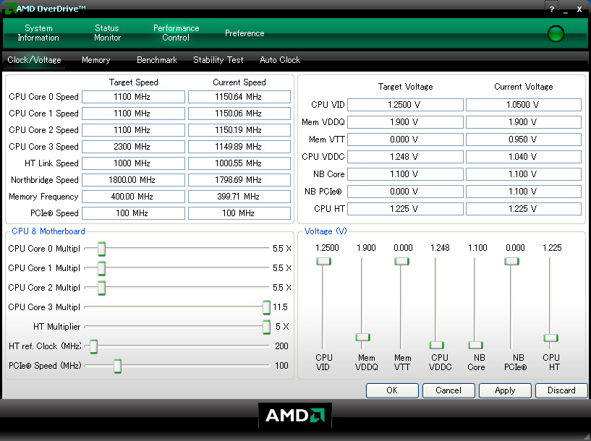Open System Information menu
The width and height of the screenshot is (591, 441).
pos(38,33)
